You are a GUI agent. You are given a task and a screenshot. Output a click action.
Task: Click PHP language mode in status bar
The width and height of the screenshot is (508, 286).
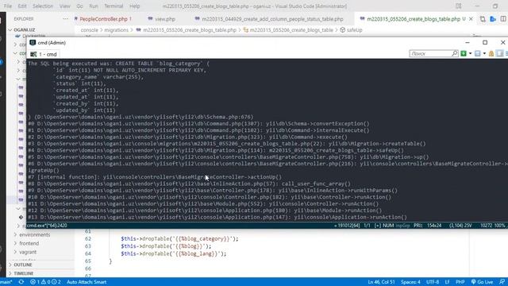point(460,282)
